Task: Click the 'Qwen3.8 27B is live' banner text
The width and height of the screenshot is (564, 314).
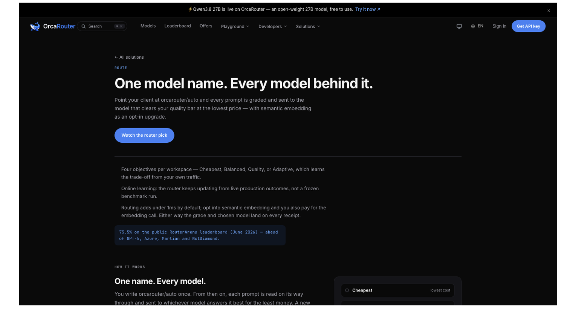Action: click(273, 9)
